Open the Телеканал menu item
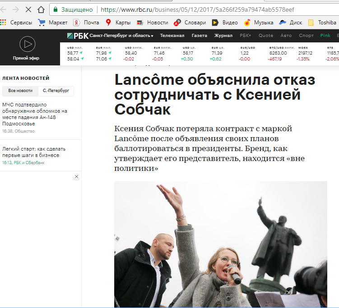The height and width of the screenshot is (308, 339). point(172,36)
